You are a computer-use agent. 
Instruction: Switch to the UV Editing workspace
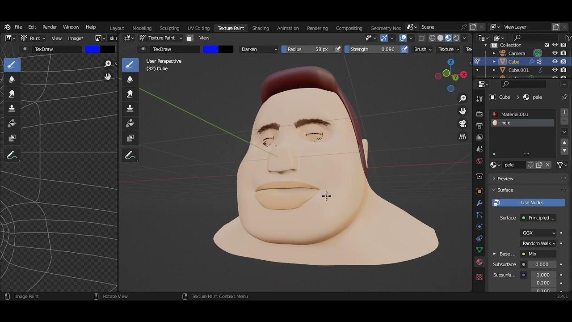[198, 28]
